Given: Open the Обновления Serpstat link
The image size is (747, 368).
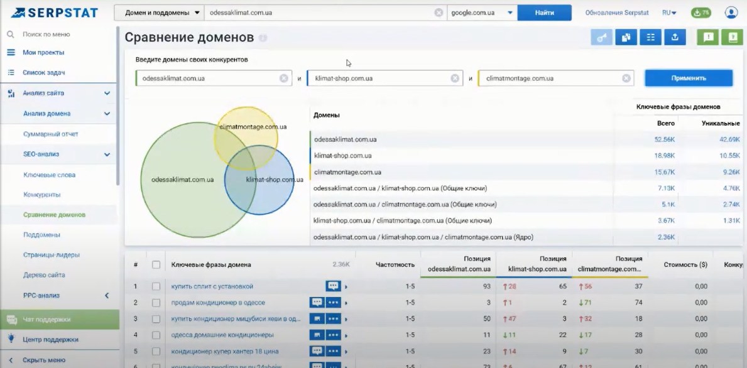Looking at the screenshot, I should point(617,13).
